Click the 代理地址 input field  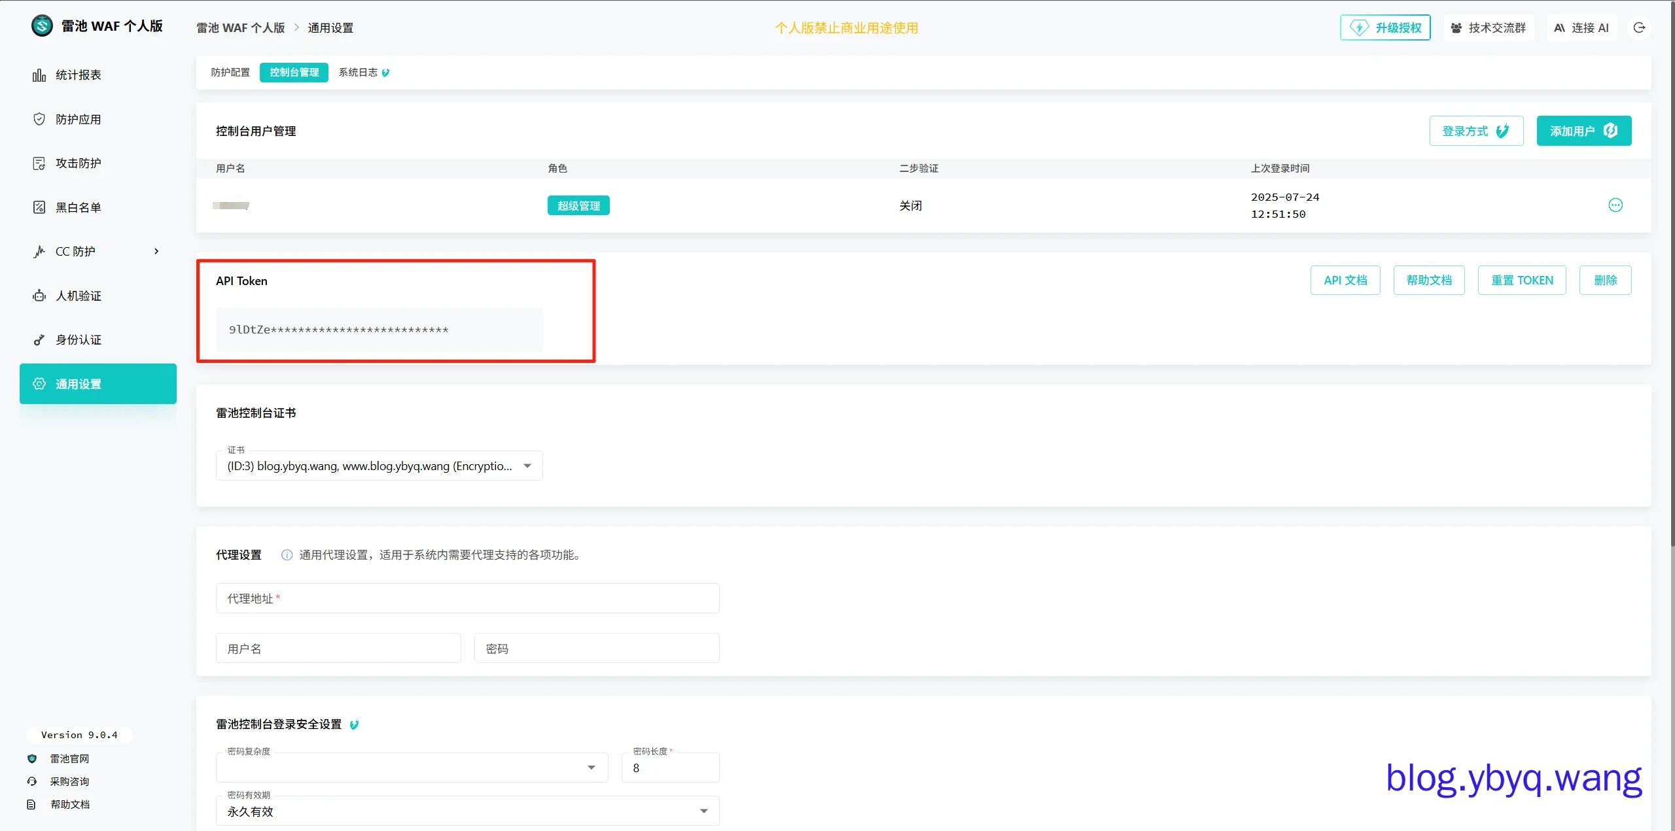(468, 598)
